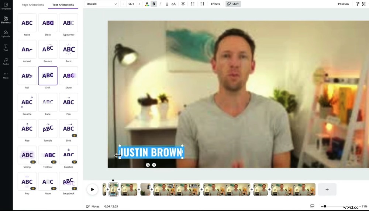Open the Templates sidebar panel
Screen dimensions: 369x211
6,6
